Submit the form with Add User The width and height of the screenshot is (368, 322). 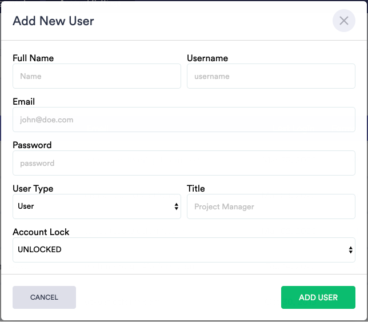tap(318, 297)
